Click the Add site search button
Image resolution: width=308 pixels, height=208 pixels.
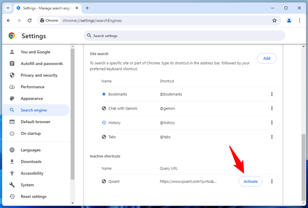point(267,58)
